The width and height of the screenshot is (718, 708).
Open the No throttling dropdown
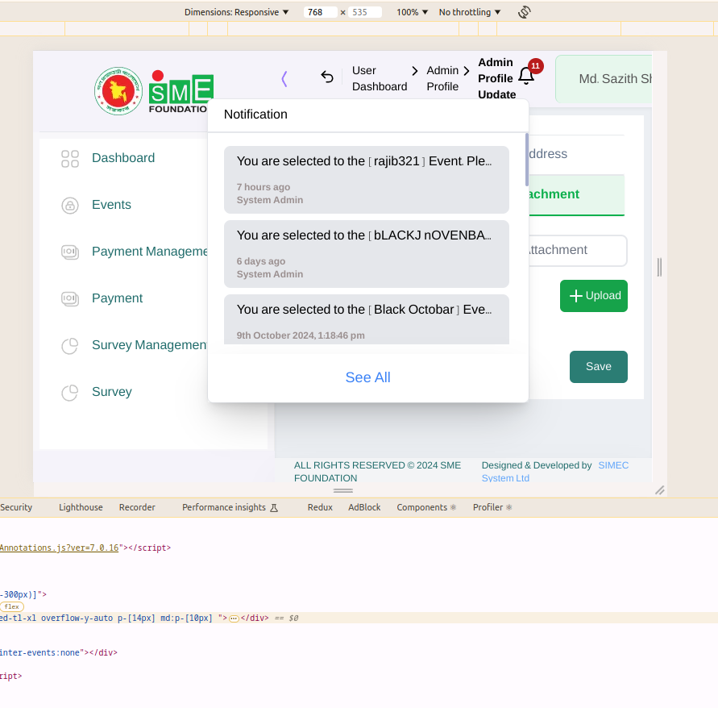click(470, 12)
